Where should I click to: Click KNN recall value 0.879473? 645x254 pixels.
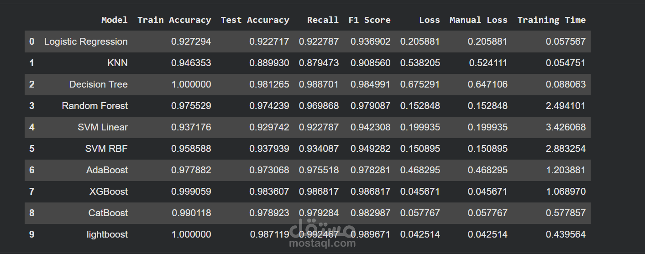[x=319, y=63]
